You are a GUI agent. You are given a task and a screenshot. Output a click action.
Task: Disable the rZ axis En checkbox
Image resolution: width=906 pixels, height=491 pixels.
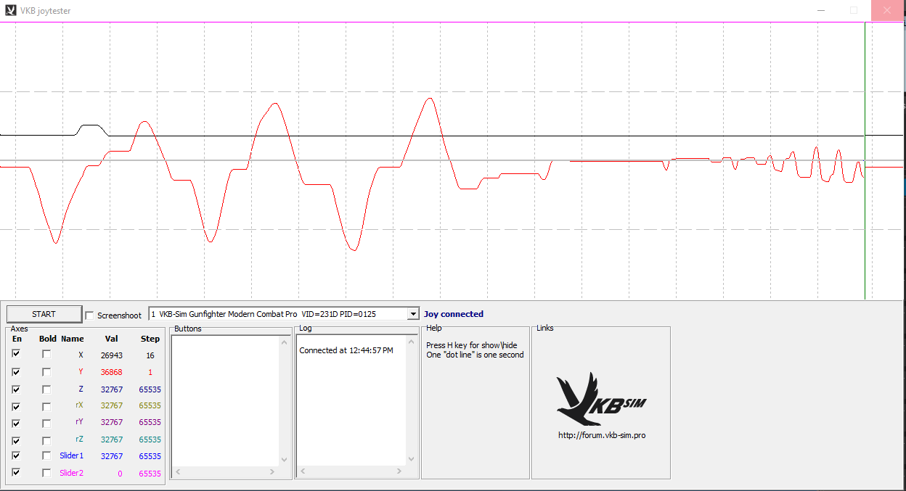(x=17, y=440)
